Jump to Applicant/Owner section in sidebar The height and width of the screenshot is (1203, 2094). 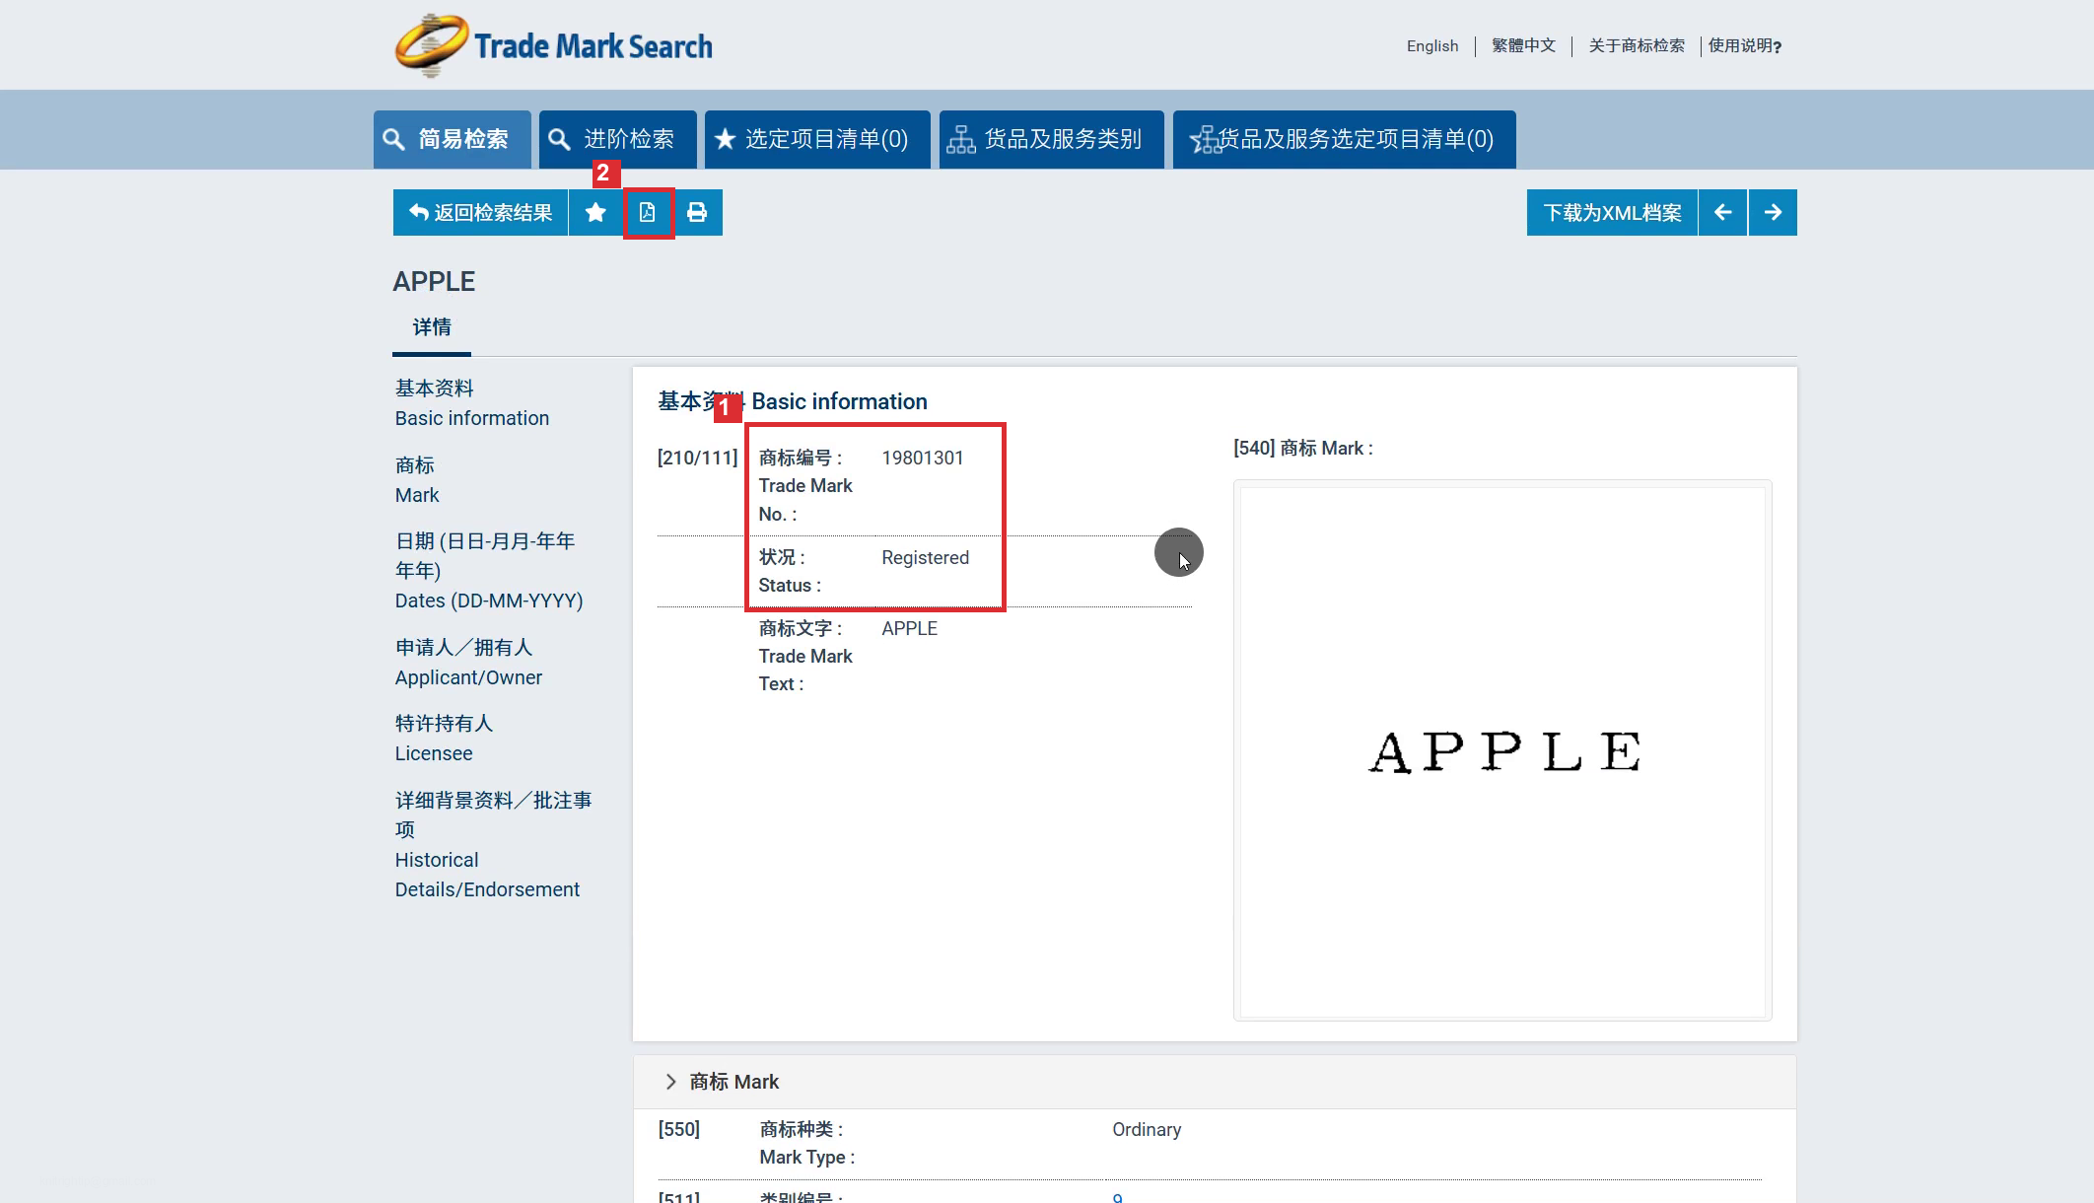click(x=468, y=663)
